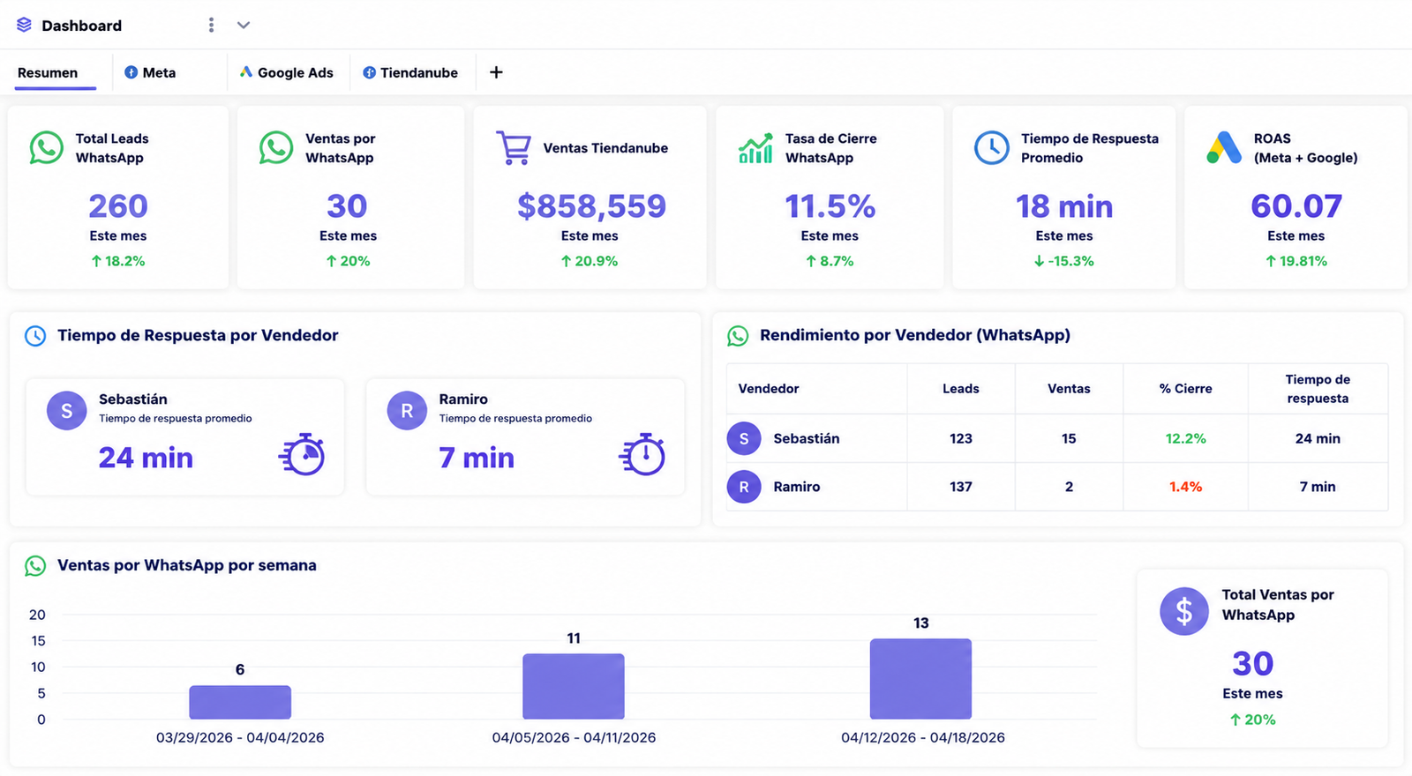
Task: Open the Meta tab
Action: [150, 72]
